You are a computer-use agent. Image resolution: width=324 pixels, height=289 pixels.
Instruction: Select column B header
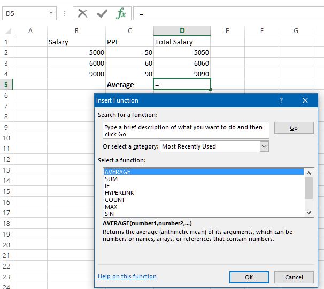point(76,31)
